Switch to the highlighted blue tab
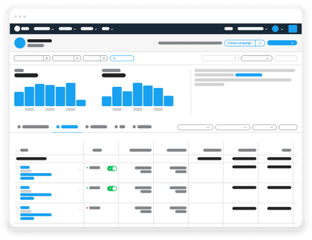 (68, 127)
